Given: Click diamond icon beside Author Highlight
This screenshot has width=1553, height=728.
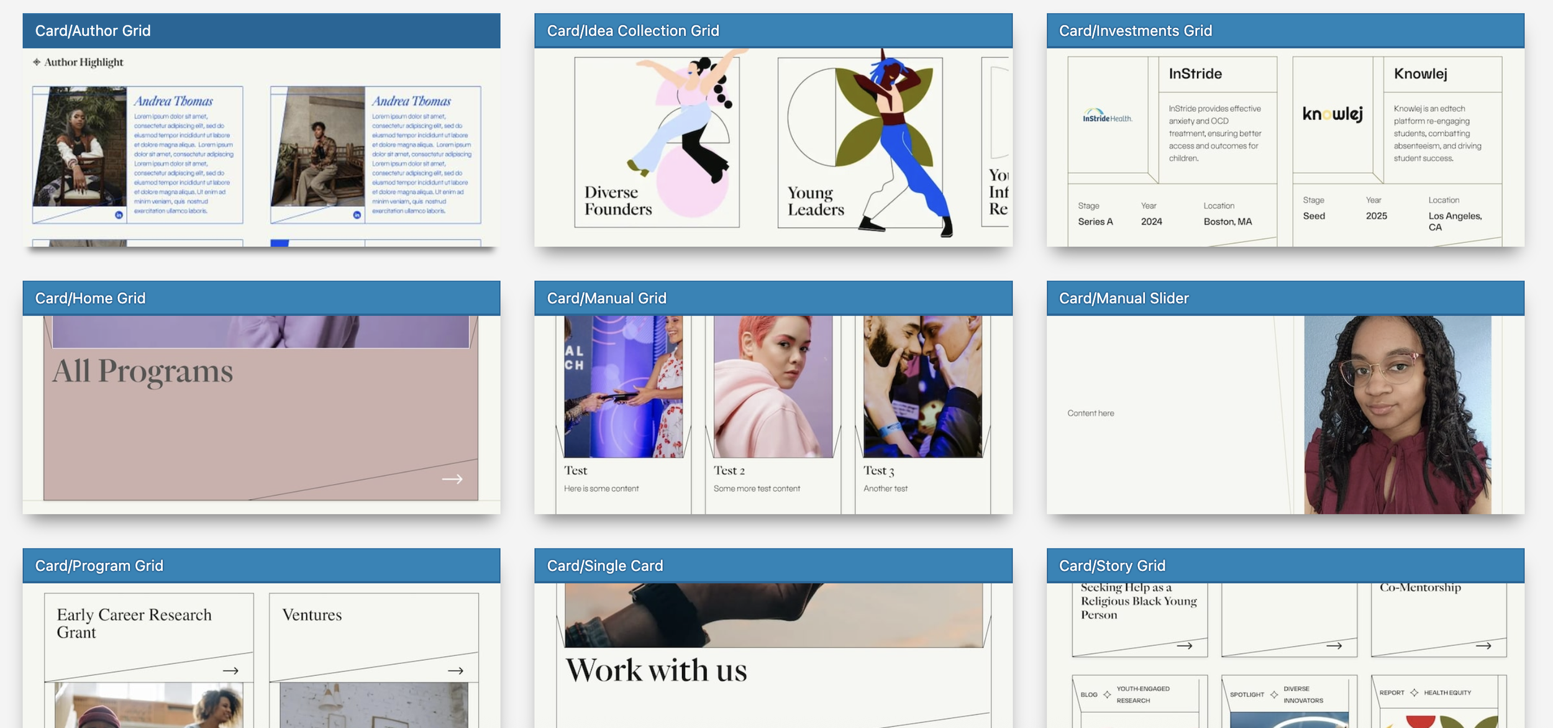Looking at the screenshot, I should click(37, 62).
